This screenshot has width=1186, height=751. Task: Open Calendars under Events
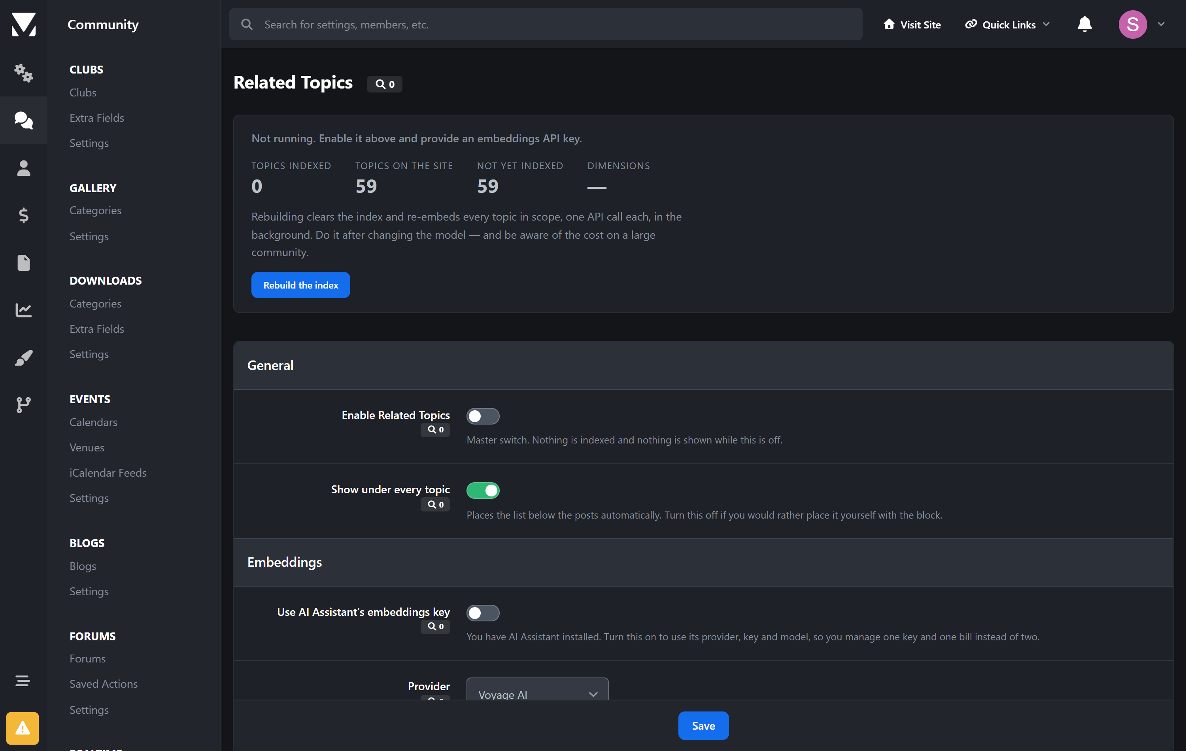point(94,423)
